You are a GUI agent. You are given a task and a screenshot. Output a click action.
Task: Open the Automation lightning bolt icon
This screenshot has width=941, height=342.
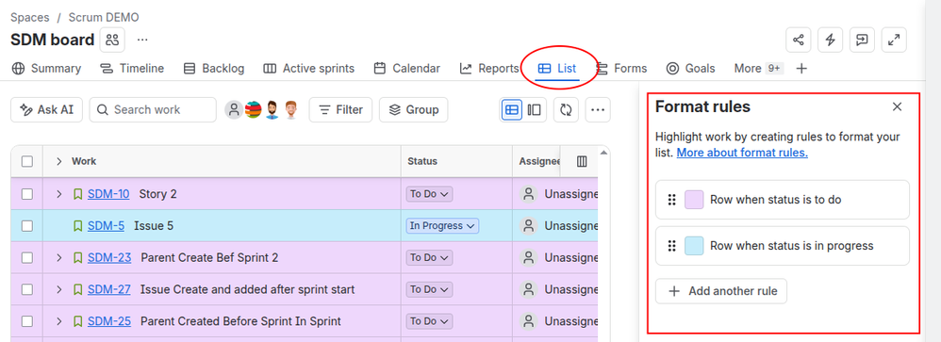tap(831, 41)
